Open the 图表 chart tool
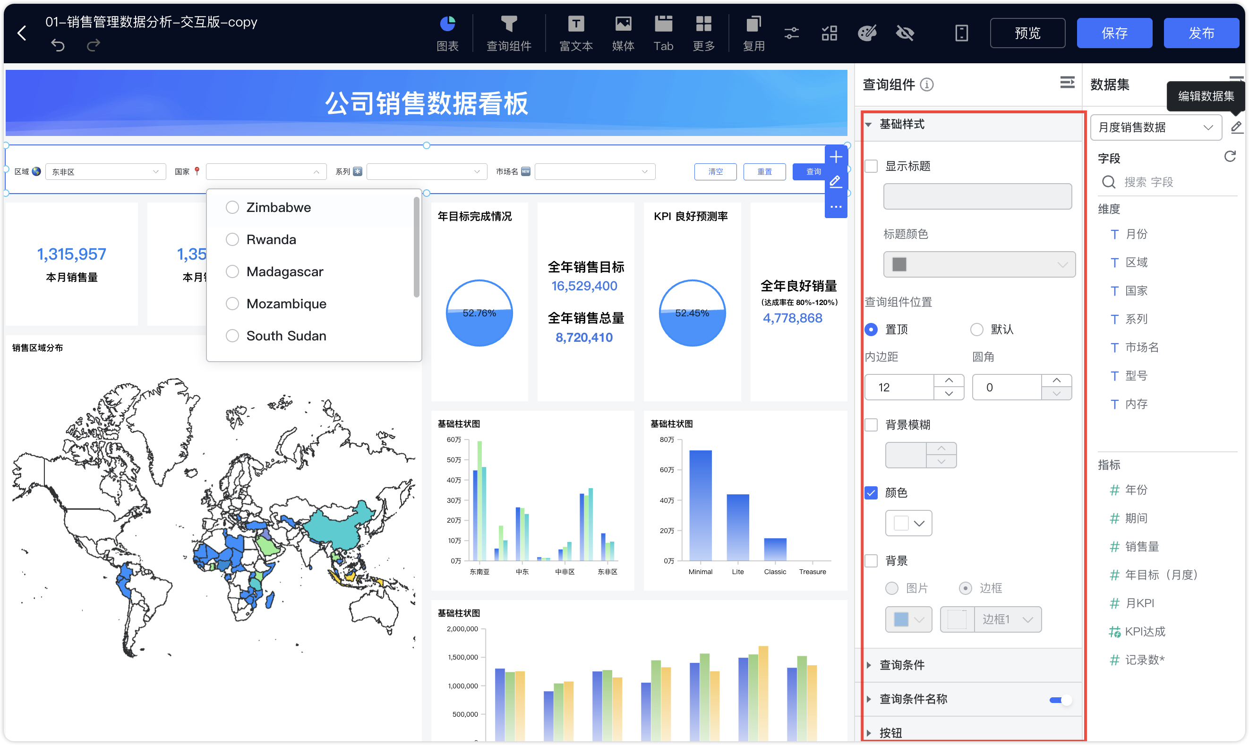Viewport: 1249px width, 745px height. click(447, 33)
